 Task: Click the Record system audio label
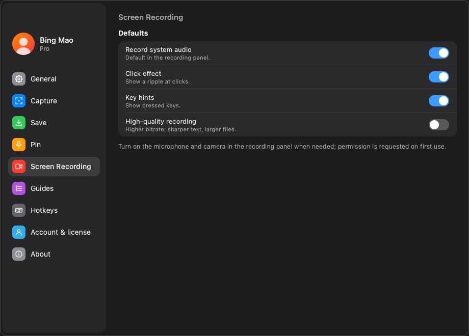[x=158, y=49]
